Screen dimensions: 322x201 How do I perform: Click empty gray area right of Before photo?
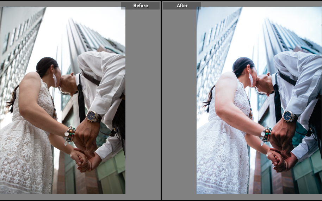point(143,106)
